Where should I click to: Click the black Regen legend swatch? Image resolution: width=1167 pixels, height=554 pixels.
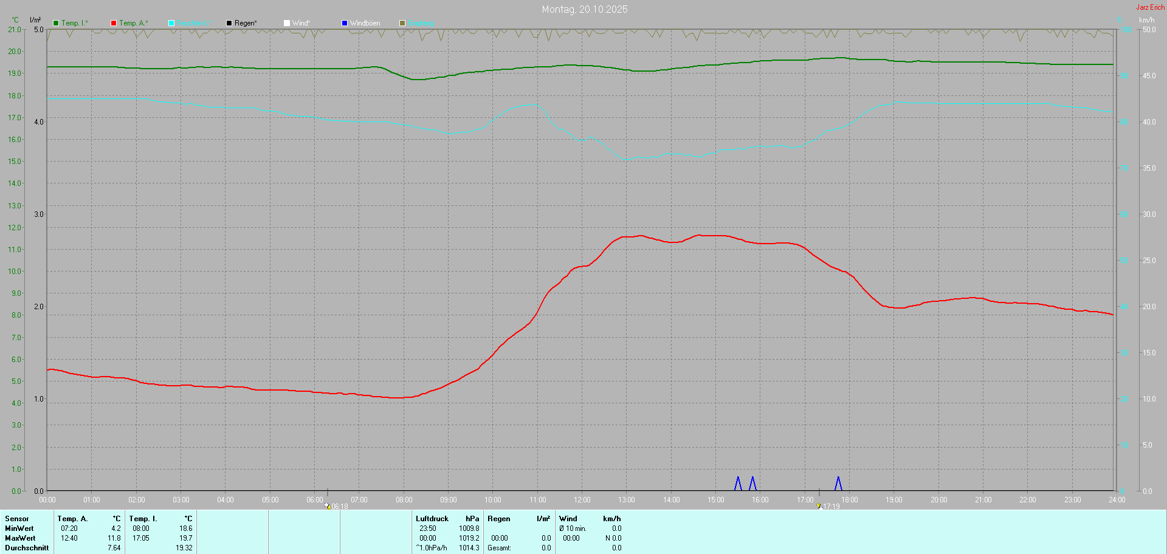click(x=229, y=23)
